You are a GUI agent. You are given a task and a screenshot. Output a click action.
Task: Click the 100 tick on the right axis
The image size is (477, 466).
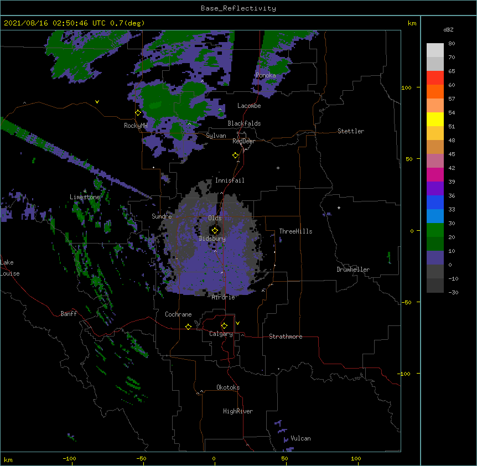pyautogui.click(x=406, y=87)
